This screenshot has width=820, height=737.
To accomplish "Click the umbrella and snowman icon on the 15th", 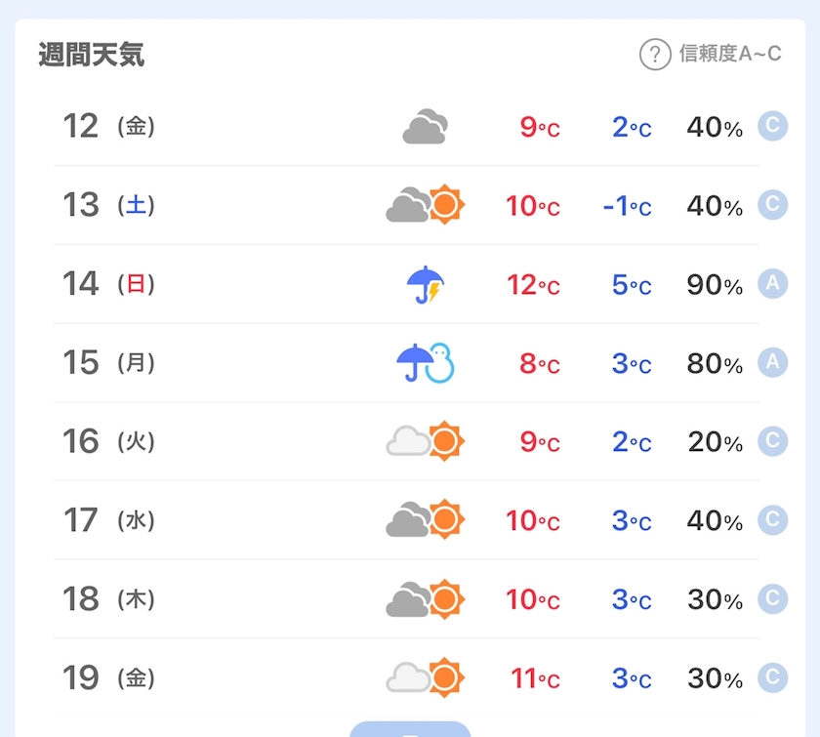I will tap(426, 363).
